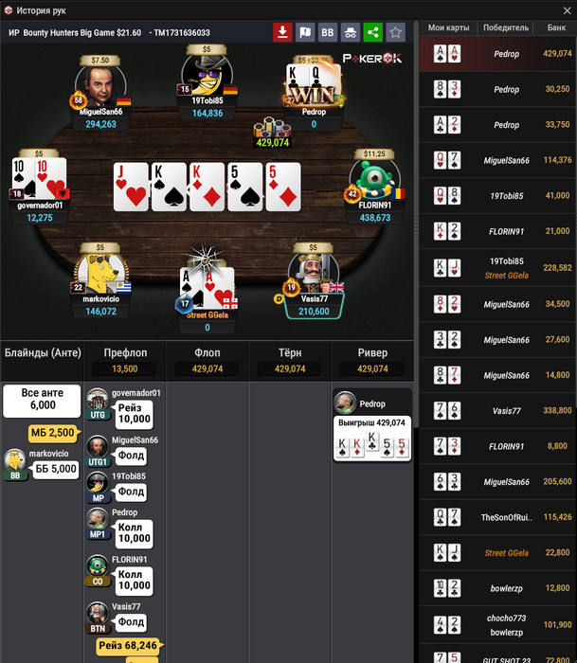The height and width of the screenshot is (663, 577).
Task: Toggle the BB display button
Action: pos(328,32)
